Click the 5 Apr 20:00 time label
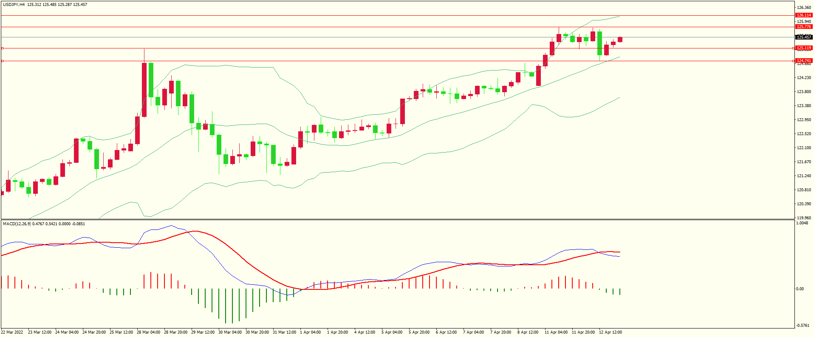This screenshot has width=814, height=337. click(419, 332)
